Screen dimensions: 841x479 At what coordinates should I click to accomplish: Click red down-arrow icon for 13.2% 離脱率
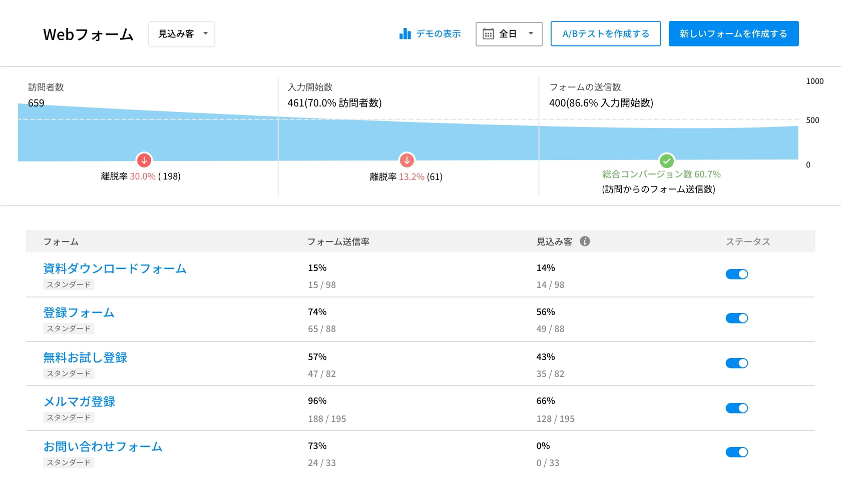[406, 160]
